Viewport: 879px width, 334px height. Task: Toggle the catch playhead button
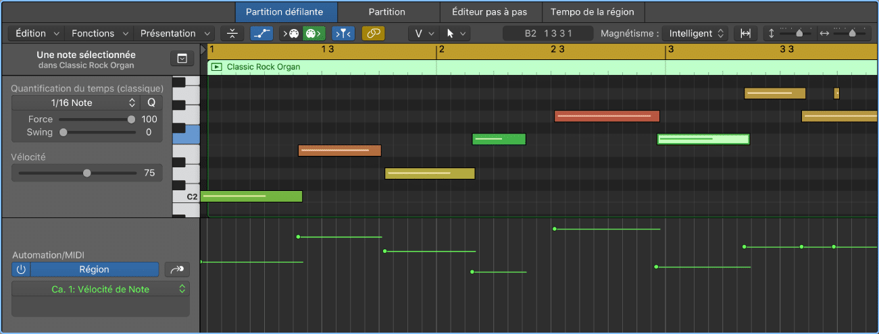343,33
